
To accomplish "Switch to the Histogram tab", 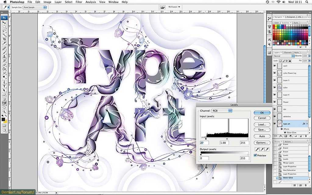I will 290,17.
